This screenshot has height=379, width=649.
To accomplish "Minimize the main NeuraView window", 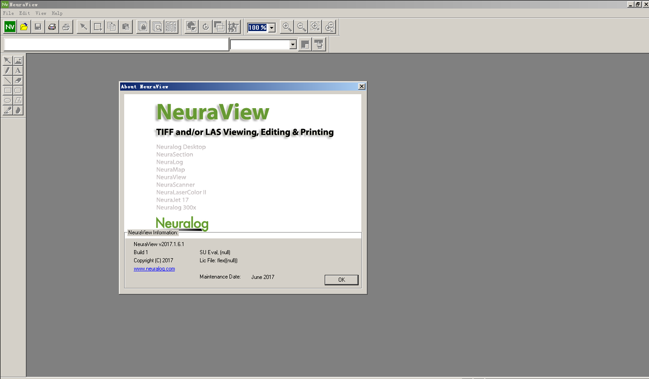I will (630, 4).
